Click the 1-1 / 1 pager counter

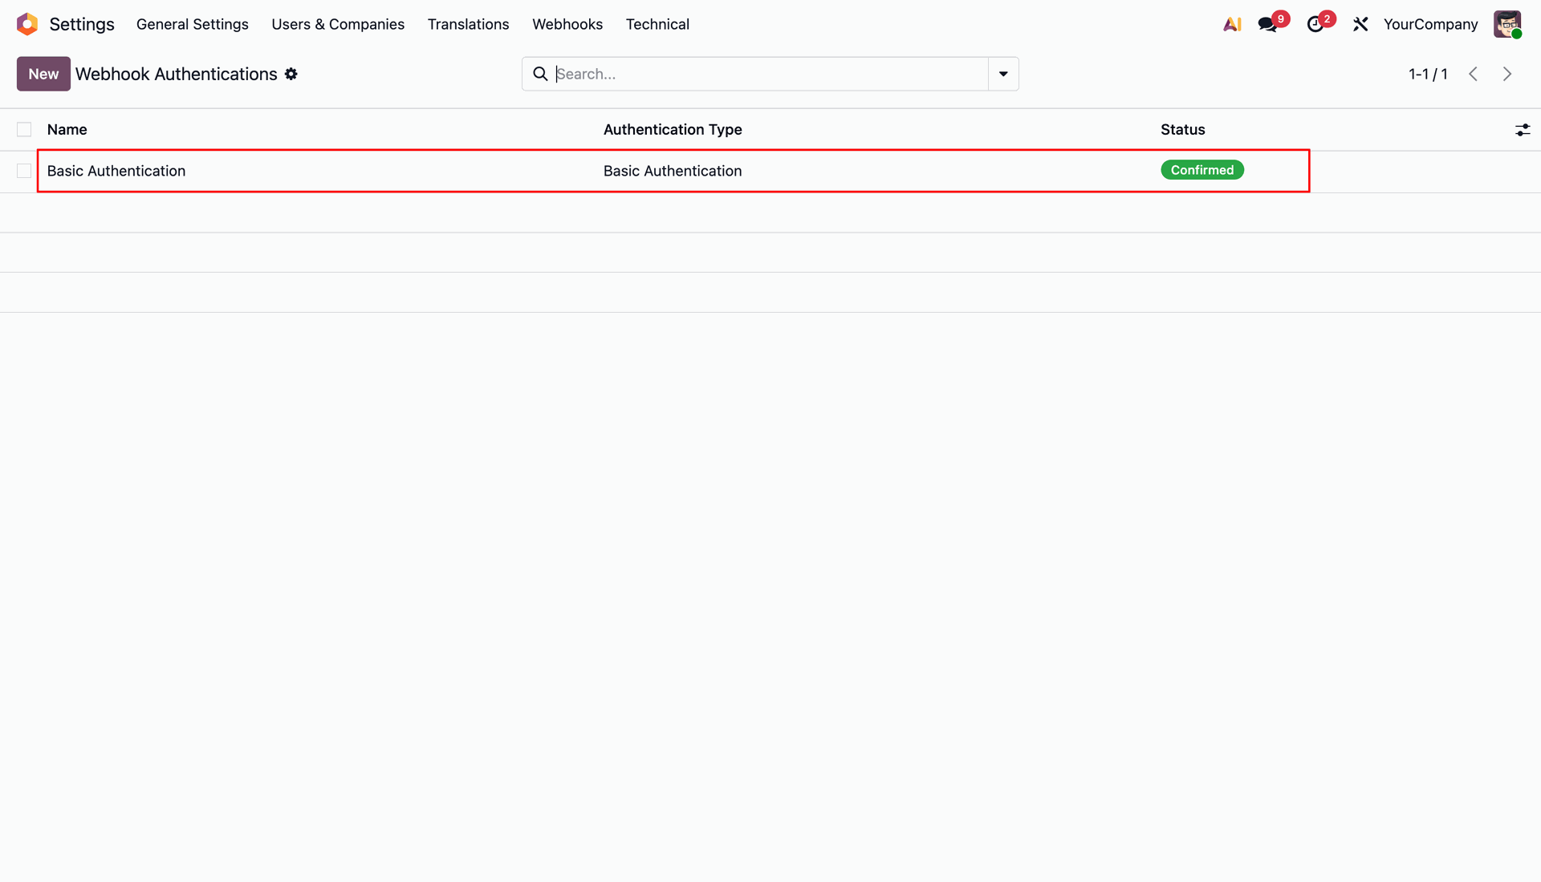click(x=1428, y=74)
